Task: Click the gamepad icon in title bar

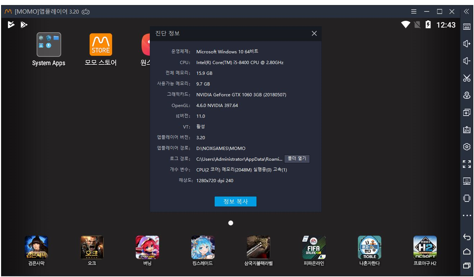Action: (86, 12)
